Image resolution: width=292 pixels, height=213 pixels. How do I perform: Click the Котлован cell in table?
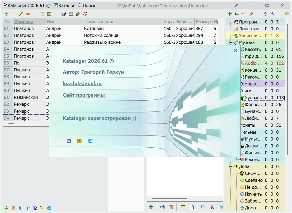123,29
